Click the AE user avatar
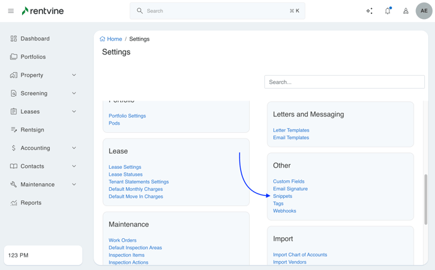Viewport: 435px width, 270px height. point(424,11)
